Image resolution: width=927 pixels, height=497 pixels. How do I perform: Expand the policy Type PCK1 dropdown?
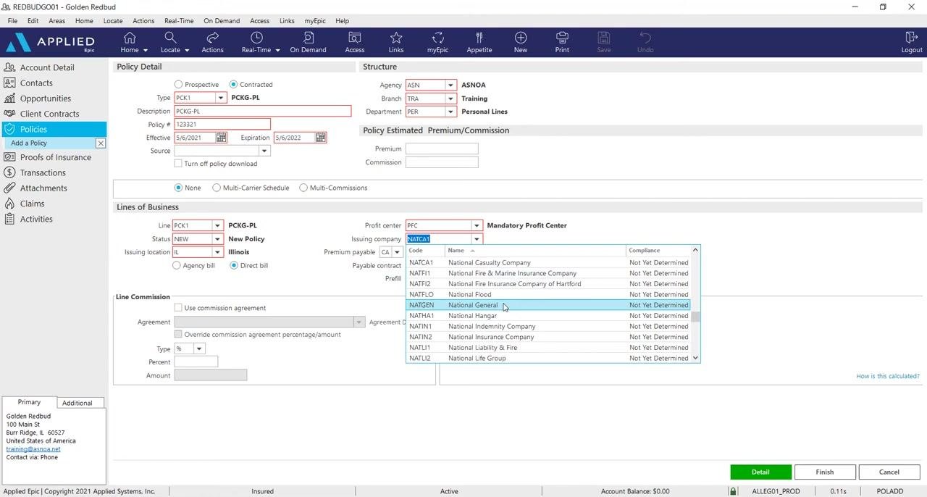tap(221, 98)
